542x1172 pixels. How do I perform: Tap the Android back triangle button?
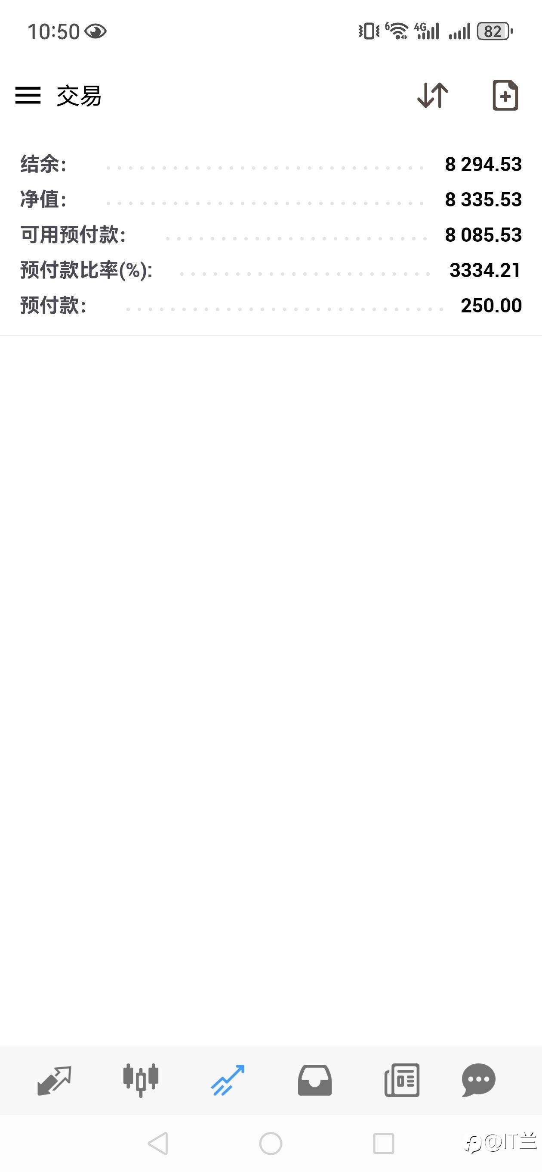tap(158, 1143)
